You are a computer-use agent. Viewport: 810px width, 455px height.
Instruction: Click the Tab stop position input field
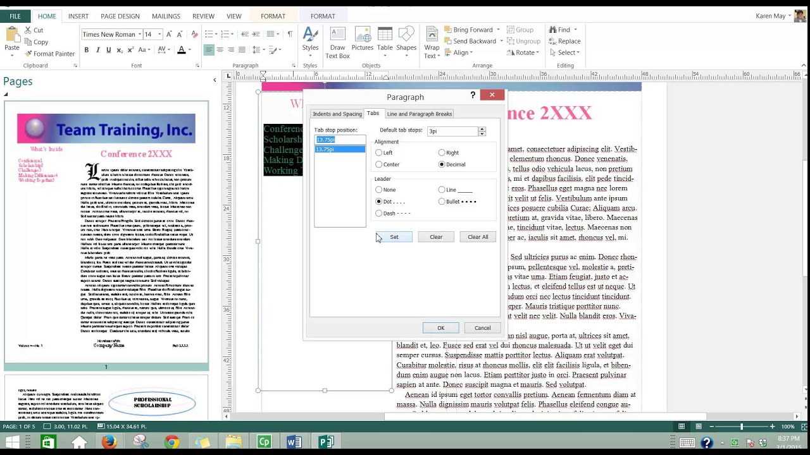[x=340, y=140]
